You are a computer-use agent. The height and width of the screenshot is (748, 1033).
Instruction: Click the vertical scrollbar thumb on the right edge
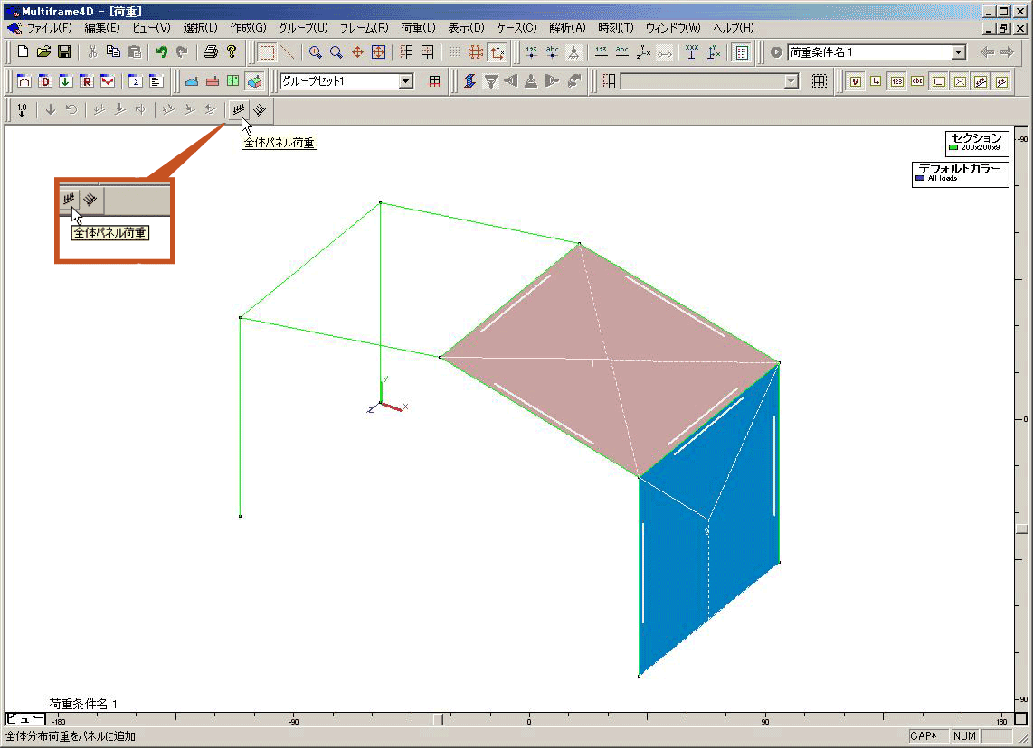coord(1021,528)
